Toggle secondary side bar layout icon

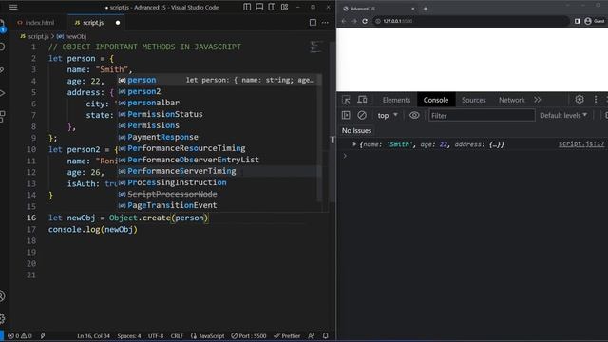272,7
